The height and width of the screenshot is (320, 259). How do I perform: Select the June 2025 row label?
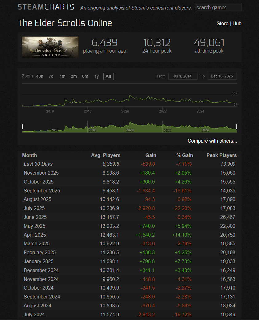tap(35, 217)
